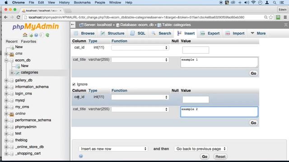
Task: Open the SQL tab
Action: 138,33
